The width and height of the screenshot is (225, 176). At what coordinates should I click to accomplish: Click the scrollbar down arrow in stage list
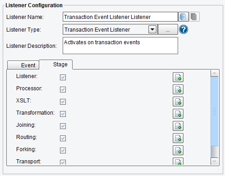pyautogui.click(x=215, y=161)
